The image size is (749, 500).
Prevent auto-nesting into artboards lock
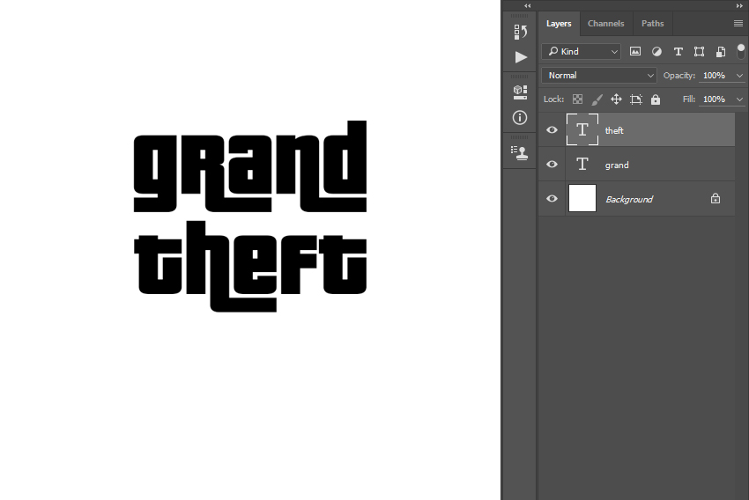636,99
